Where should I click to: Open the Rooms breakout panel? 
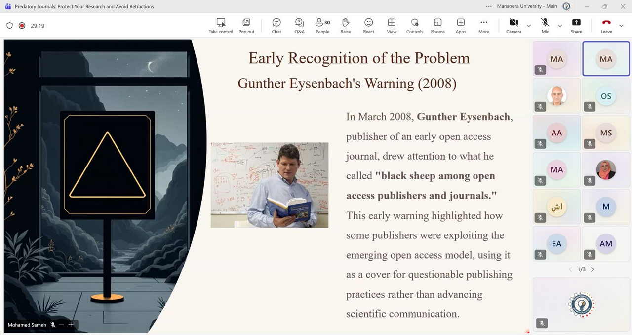(x=437, y=26)
